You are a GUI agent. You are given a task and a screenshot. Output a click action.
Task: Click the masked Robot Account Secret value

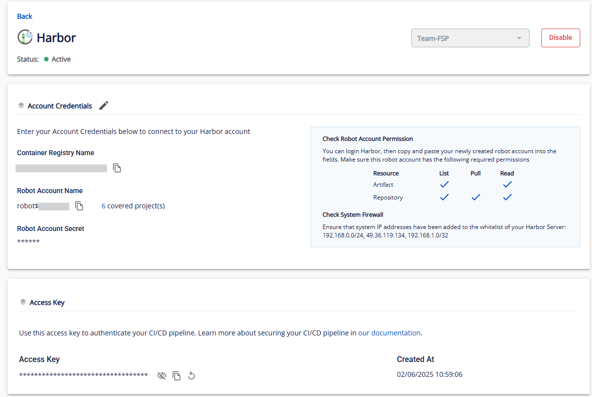point(29,241)
